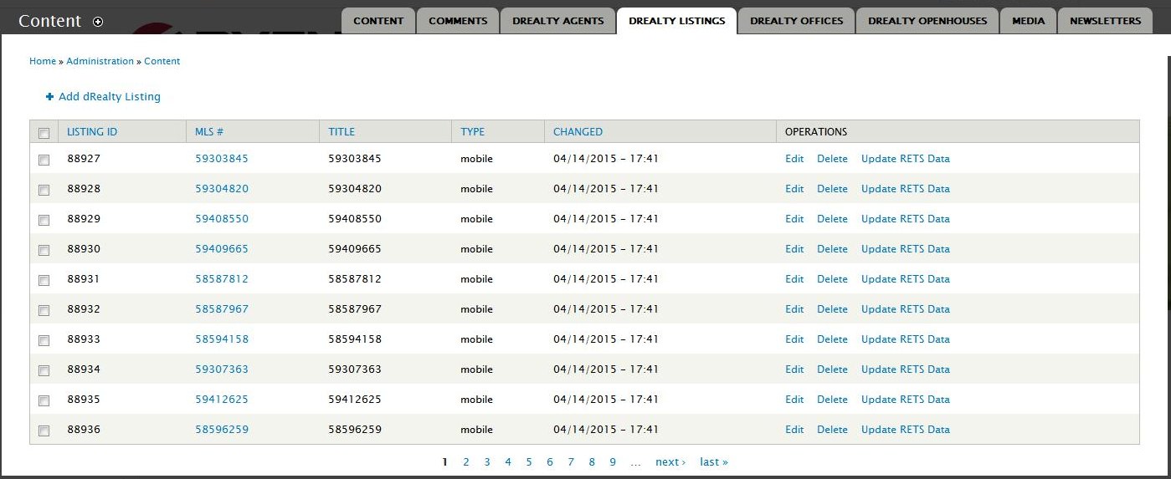The height and width of the screenshot is (479, 1171).
Task: Sort table by Type column
Action: coord(473,132)
